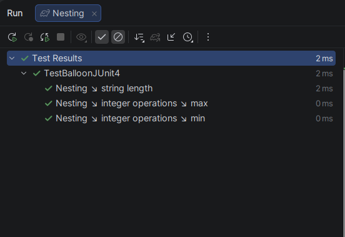This screenshot has width=345, height=237.
Task: Click the 2 ms duration of string length
Action: point(324,88)
